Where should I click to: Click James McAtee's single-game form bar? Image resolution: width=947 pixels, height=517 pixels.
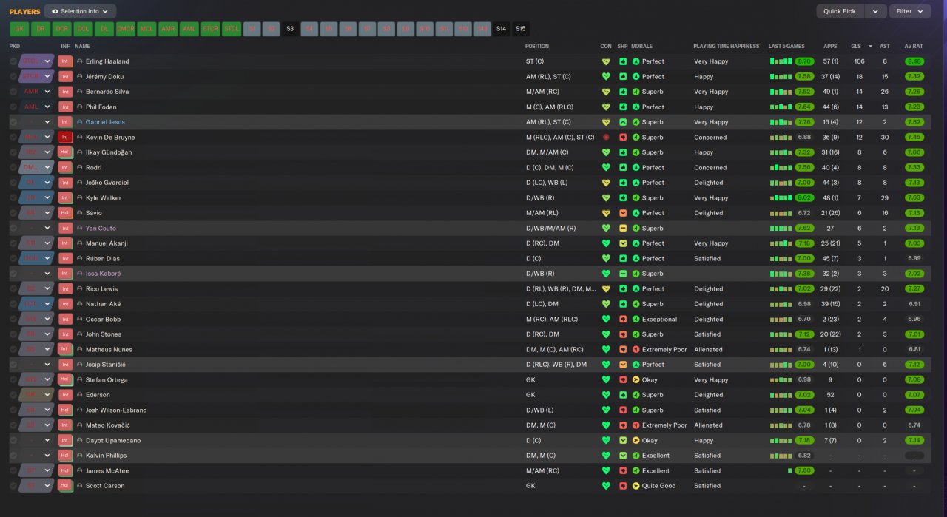(x=789, y=470)
